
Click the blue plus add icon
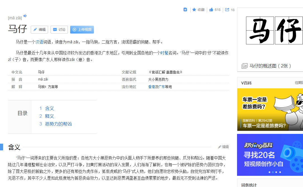[x=185, y=10]
